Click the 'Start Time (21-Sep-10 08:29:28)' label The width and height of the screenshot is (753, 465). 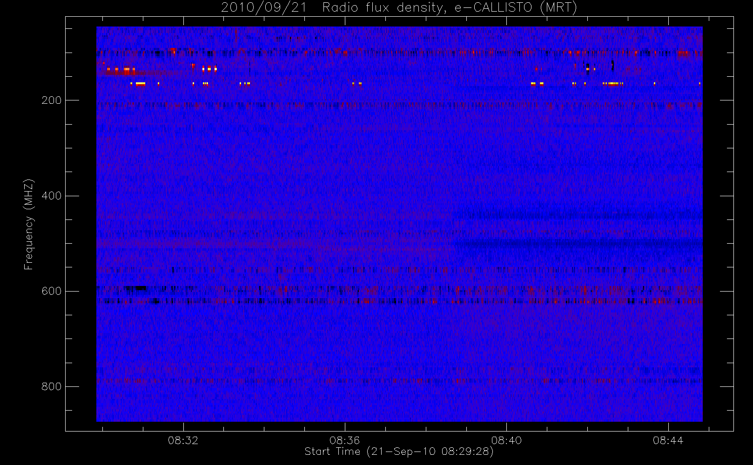click(x=399, y=452)
